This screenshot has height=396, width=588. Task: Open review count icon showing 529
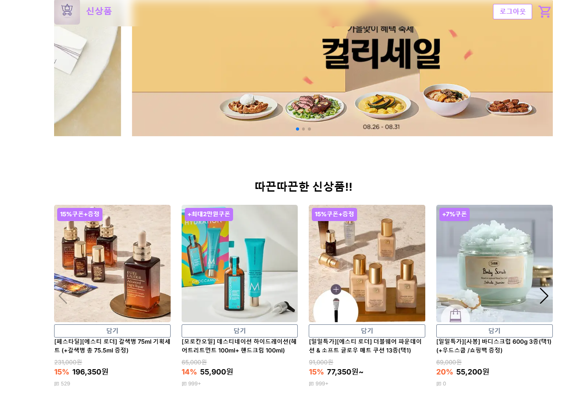(57, 384)
